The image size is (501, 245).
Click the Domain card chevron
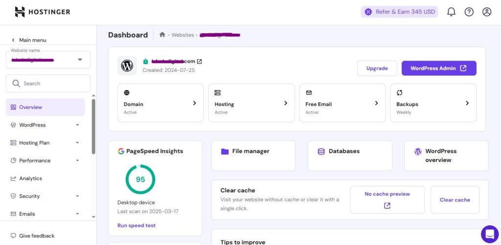[x=194, y=103]
